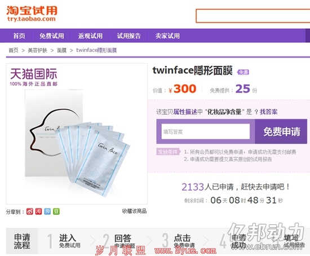The height and width of the screenshot is (256, 310).
Task: Click 首页 in breadcrumb path
Action: pos(14,50)
